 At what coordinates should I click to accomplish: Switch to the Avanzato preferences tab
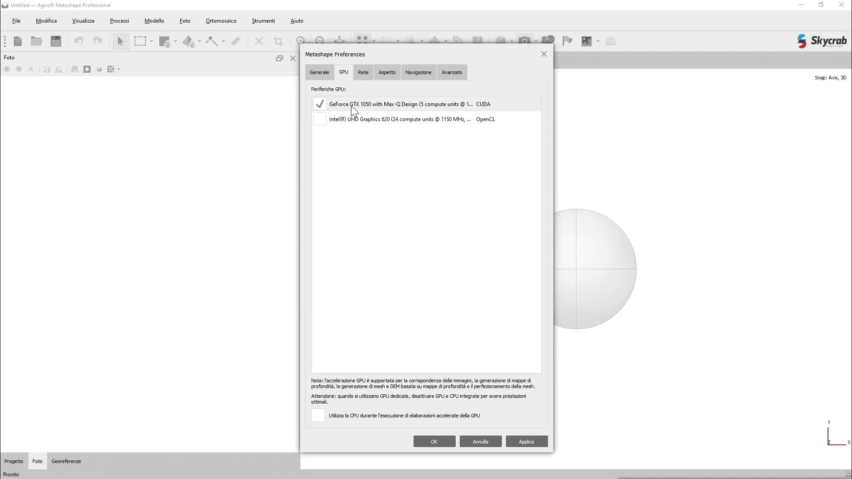[x=452, y=72]
